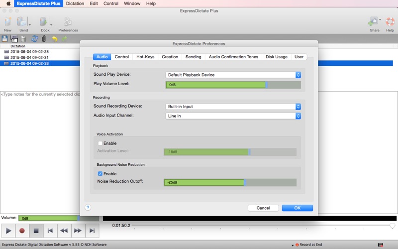Click the New dictation toolbar icon
Screen dimensions: 398x249
point(7,22)
